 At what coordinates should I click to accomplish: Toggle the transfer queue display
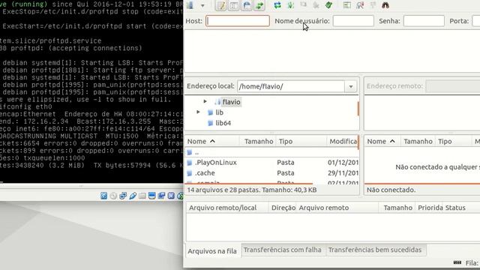tap(259, 5)
